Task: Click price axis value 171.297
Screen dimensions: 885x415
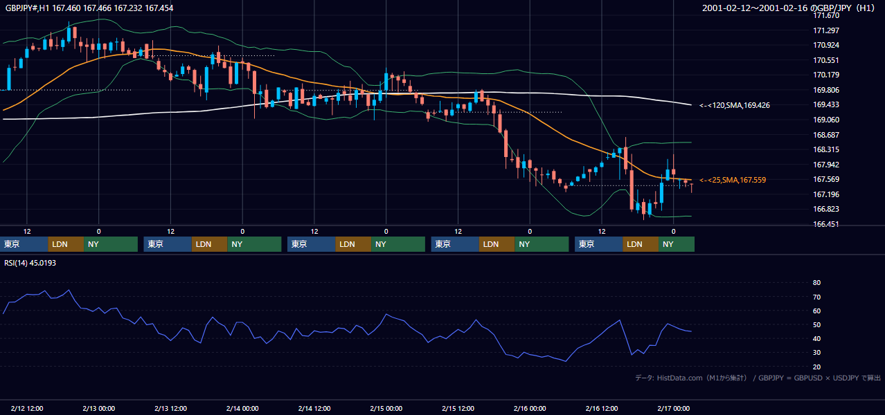Action: coord(826,30)
